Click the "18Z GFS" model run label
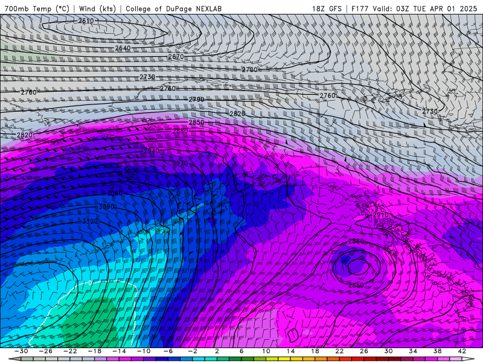 tap(327, 8)
